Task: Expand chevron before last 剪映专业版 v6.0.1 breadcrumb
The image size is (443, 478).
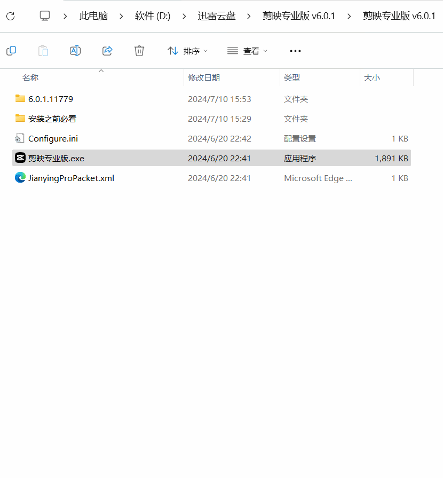Action: [349, 16]
